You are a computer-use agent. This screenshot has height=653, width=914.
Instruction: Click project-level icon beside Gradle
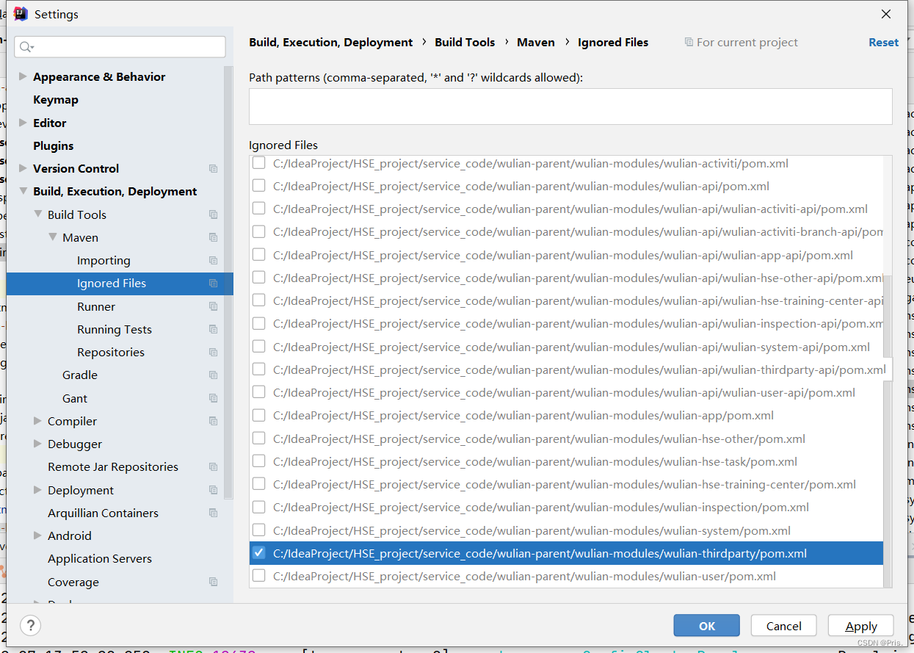click(x=213, y=375)
